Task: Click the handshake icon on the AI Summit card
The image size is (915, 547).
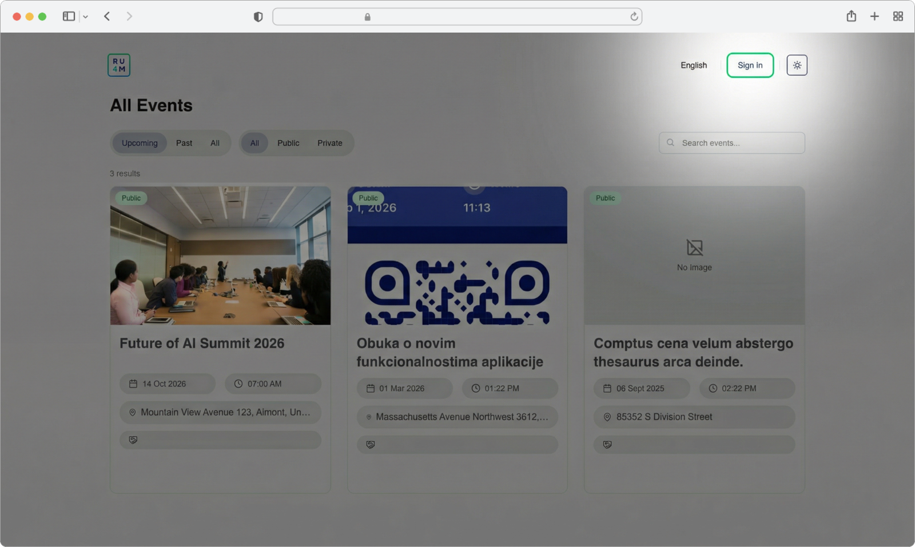Action: click(x=133, y=440)
